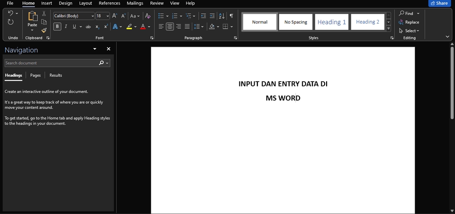The image size is (455, 214).
Task: Open underline style dropdown arrow
Action: (81, 26)
